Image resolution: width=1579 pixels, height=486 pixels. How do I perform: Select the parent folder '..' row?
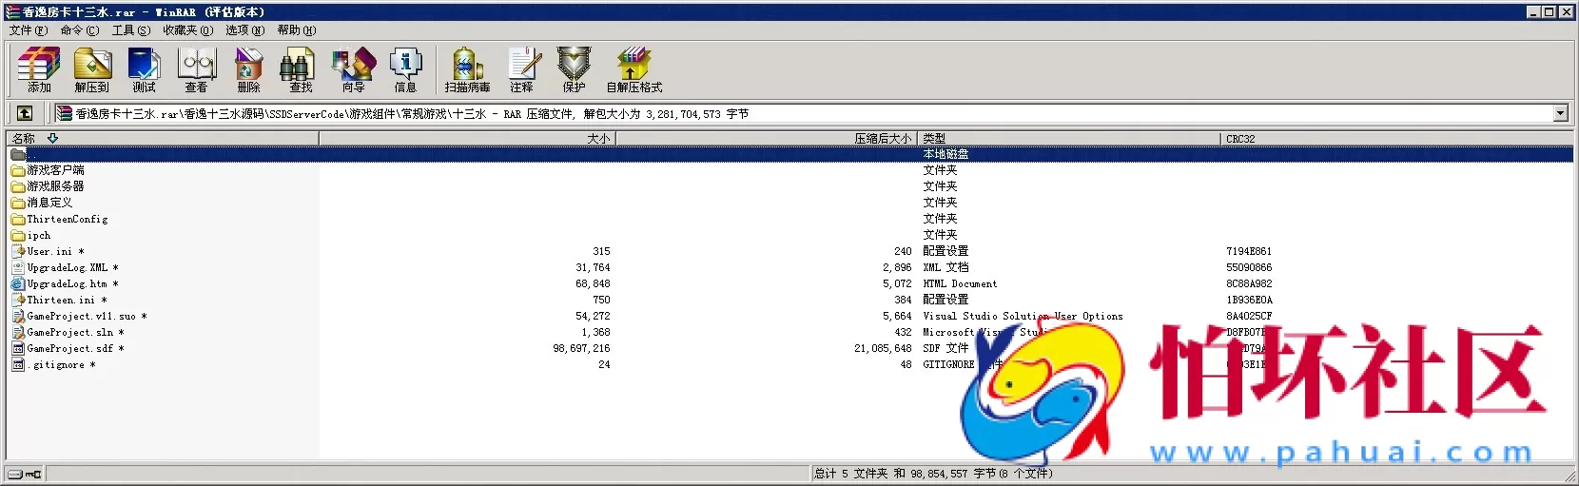pos(789,154)
